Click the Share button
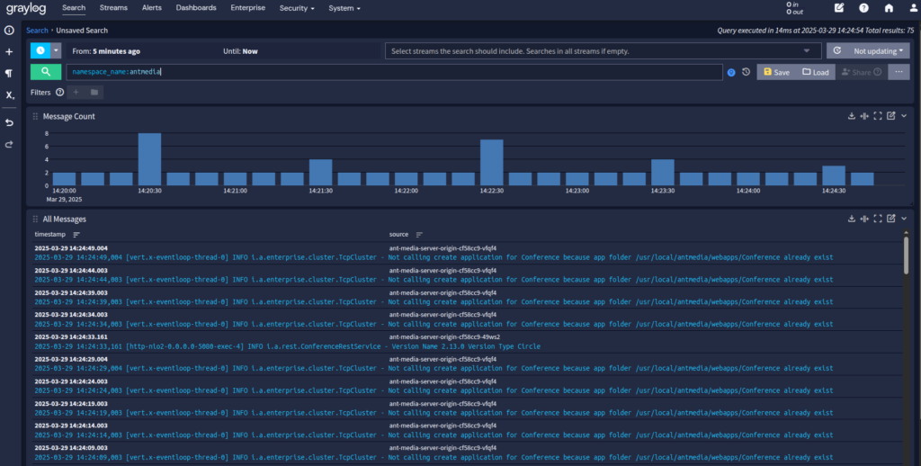The image size is (921, 466). pos(861,72)
